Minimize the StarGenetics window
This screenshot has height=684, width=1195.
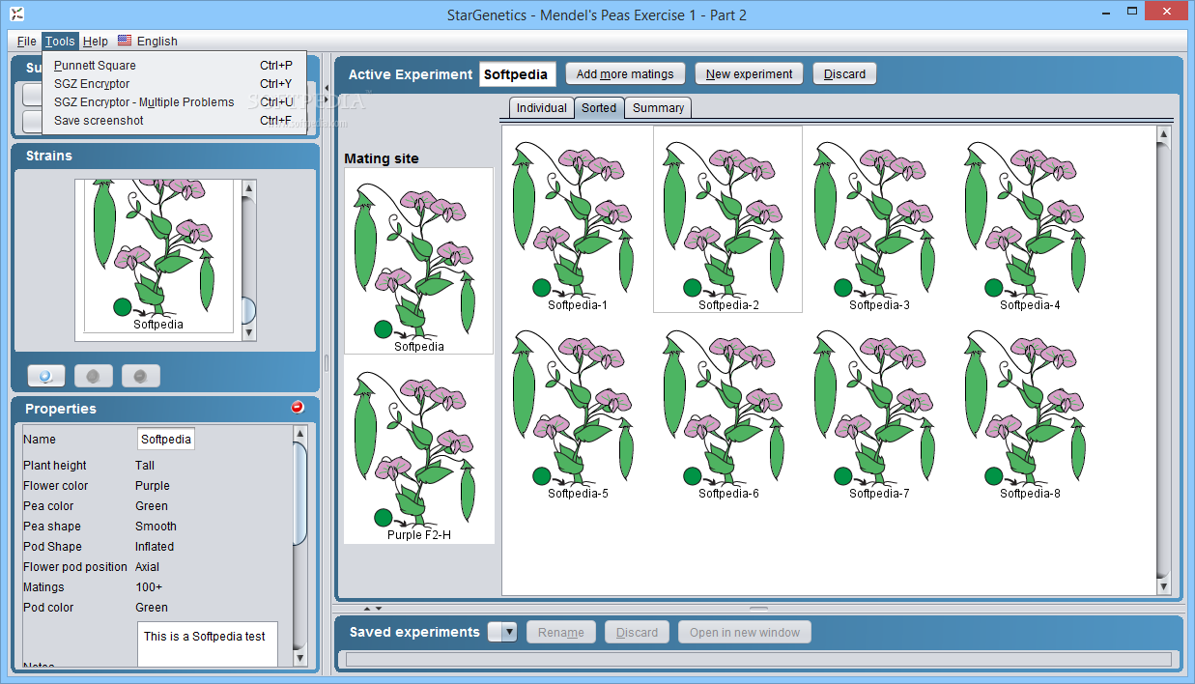pyautogui.click(x=1105, y=14)
